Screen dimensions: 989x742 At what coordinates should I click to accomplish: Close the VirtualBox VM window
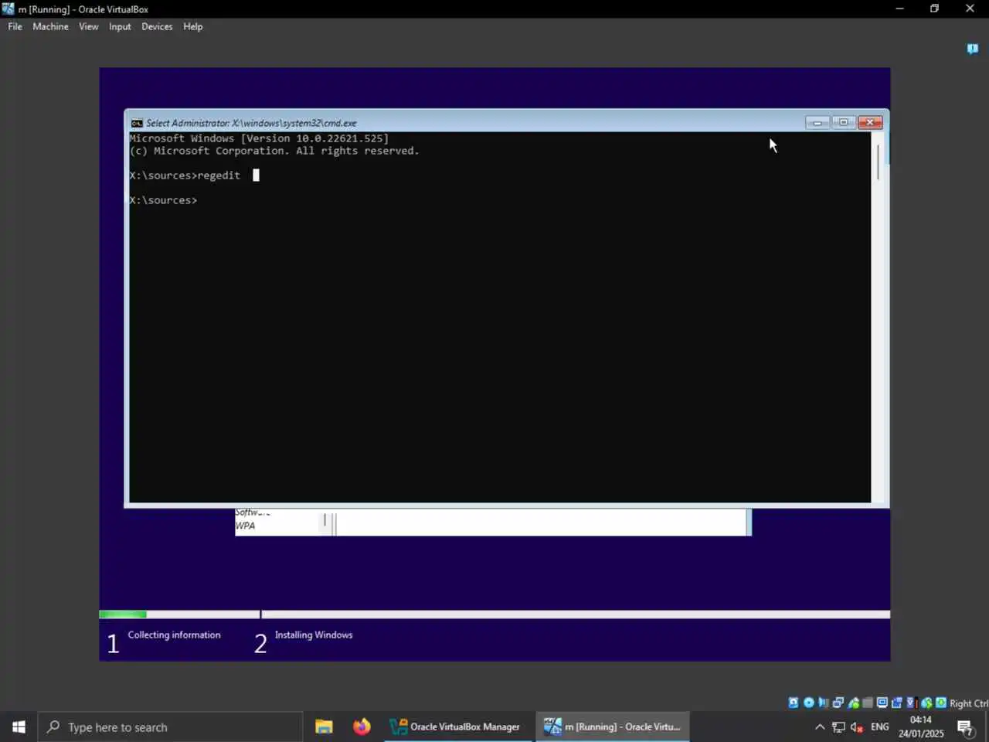970,9
